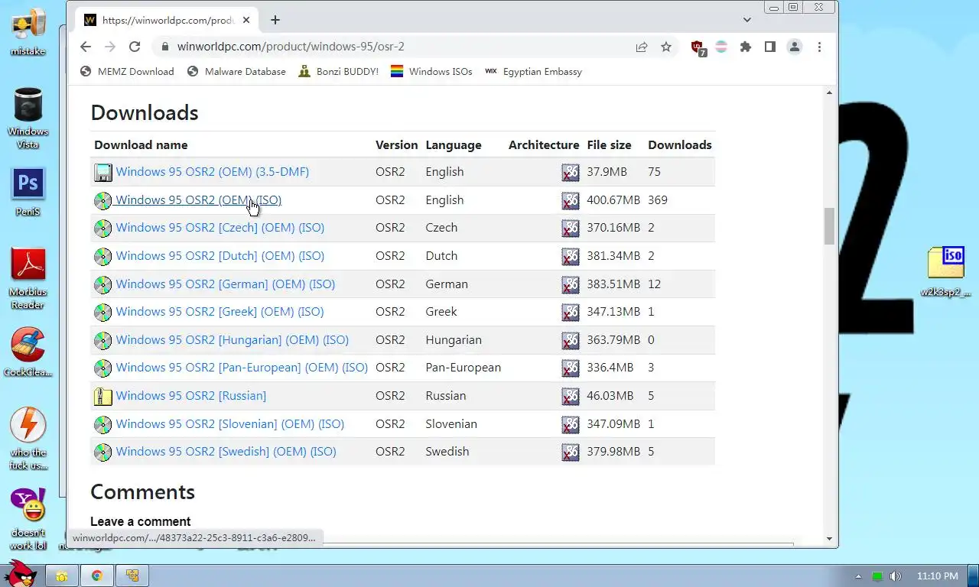Image resolution: width=979 pixels, height=587 pixels.
Task: Open the Windows Vista desktop icon
Action: pos(28,118)
